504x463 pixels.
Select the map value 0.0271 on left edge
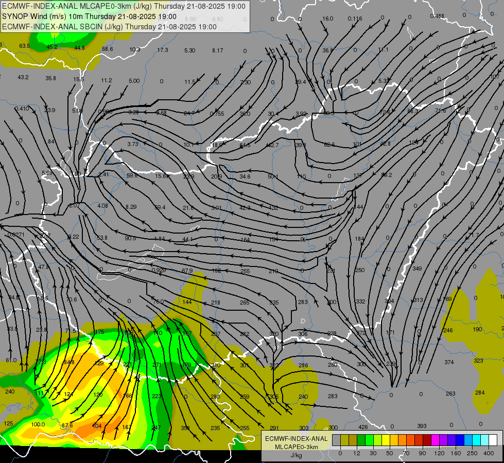16,235
